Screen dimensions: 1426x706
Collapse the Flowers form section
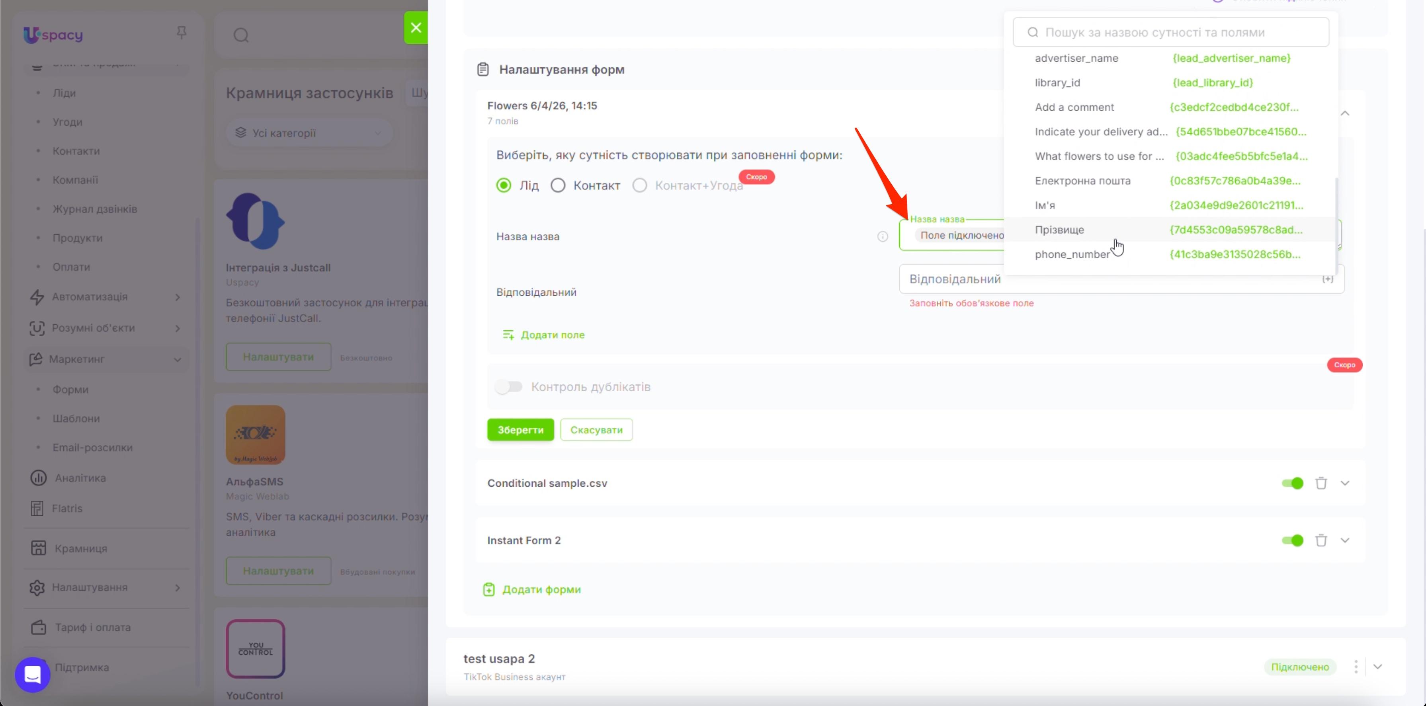pos(1345,113)
